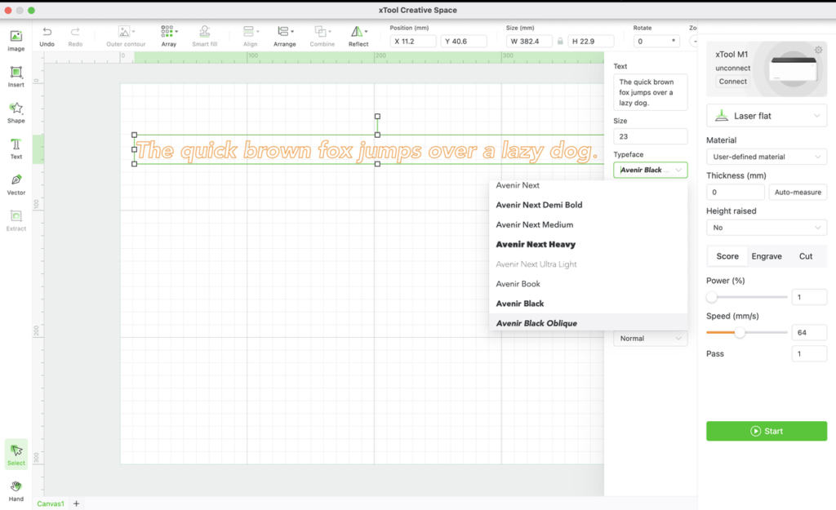This screenshot has width=836, height=510.
Task: Expand the Typeface dropdown
Action: (x=650, y=171)
